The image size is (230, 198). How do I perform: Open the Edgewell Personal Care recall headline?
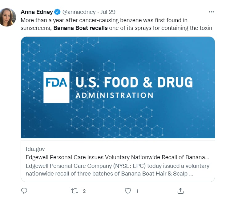click(x=117, y=157)
